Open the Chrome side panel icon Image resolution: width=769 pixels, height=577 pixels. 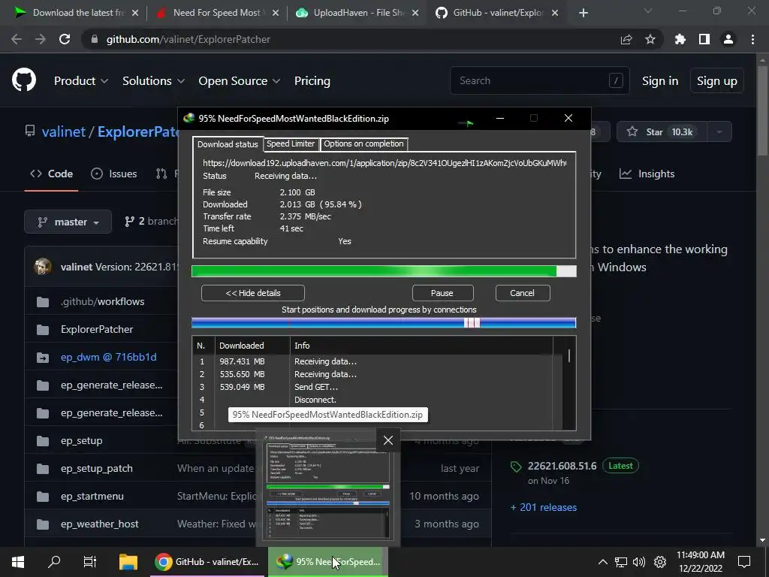coord(704,39)
